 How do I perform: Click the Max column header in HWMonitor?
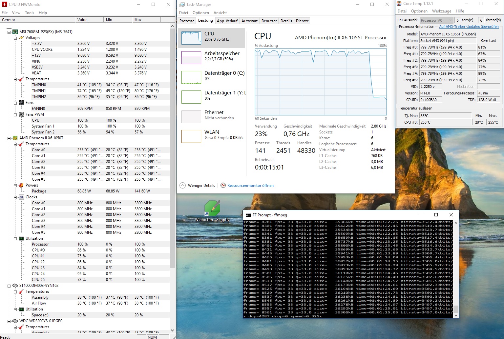[146, 20]
